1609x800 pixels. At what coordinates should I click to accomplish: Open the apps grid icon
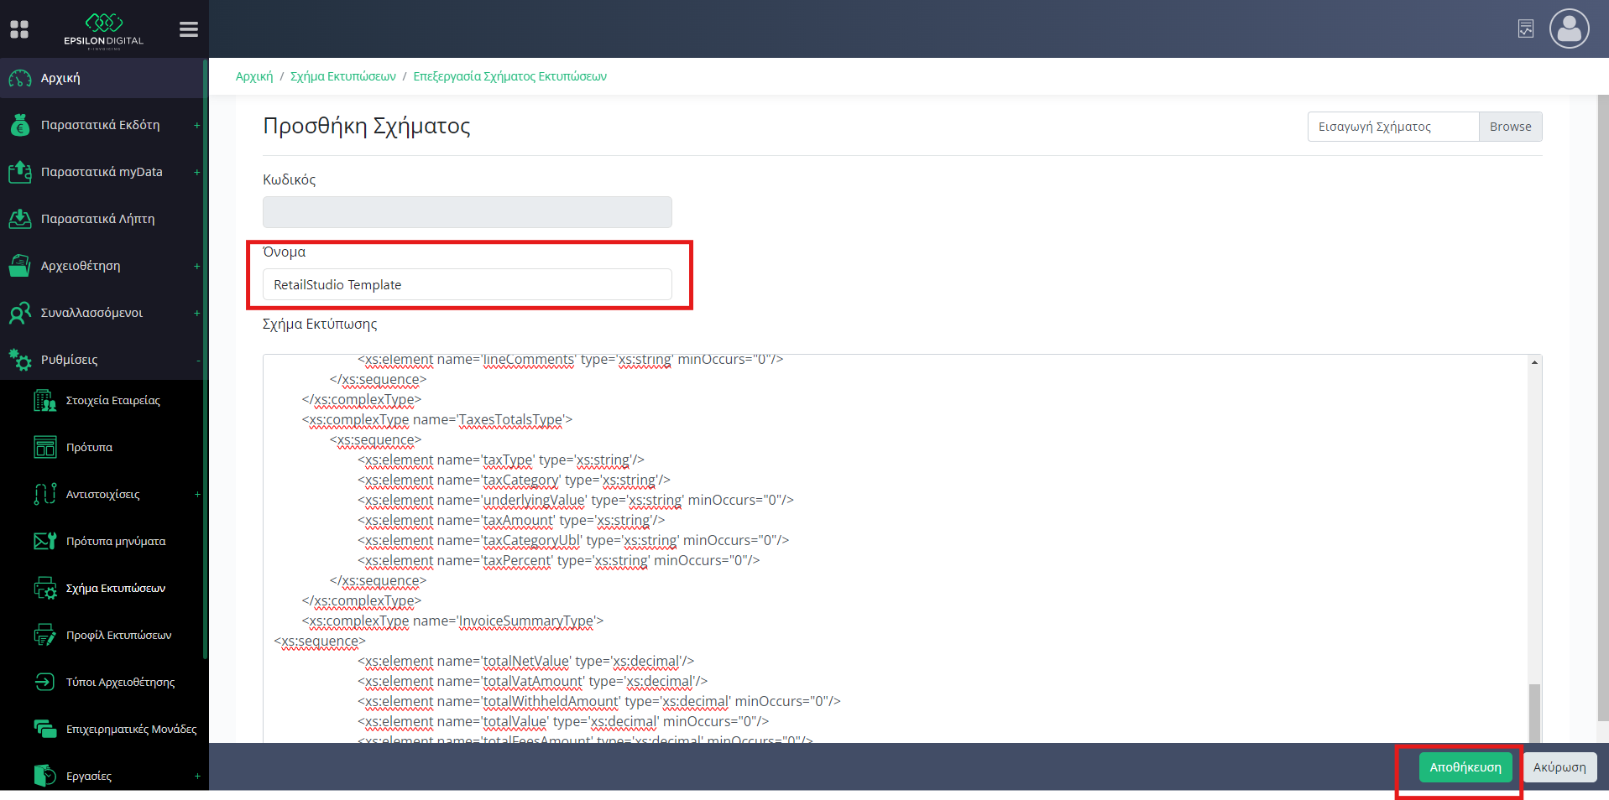19,29
